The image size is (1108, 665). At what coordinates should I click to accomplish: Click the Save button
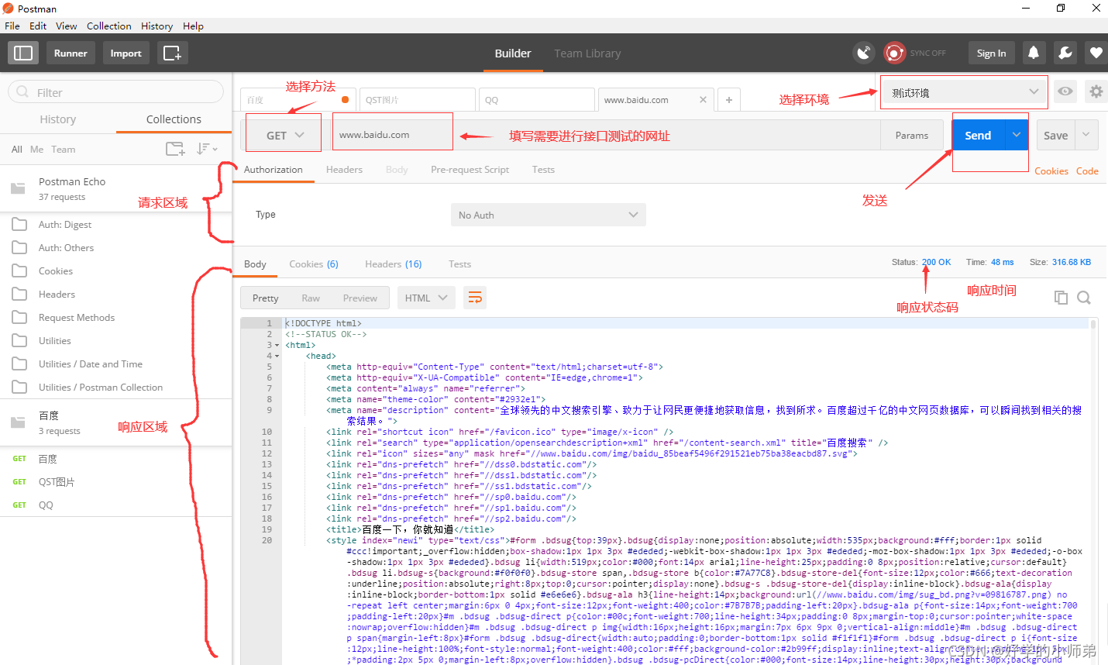[1055, 135]
